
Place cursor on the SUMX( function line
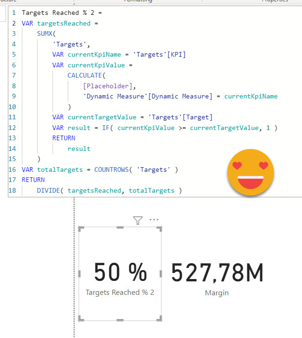pos(46,34)
